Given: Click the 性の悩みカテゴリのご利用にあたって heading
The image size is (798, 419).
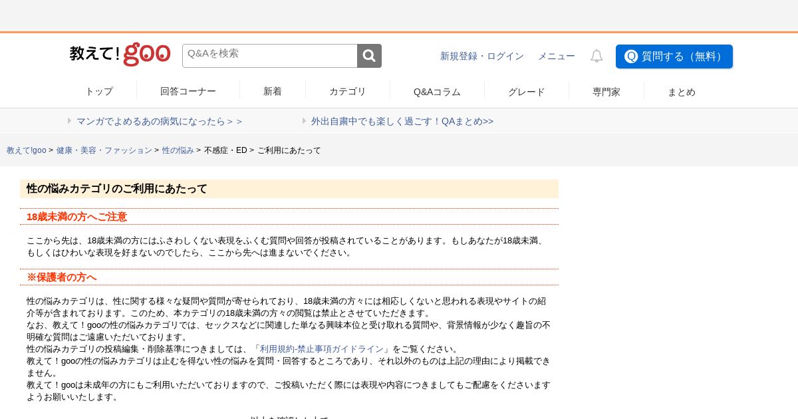Looking at the screenshot, I should [x=289, y=189].
